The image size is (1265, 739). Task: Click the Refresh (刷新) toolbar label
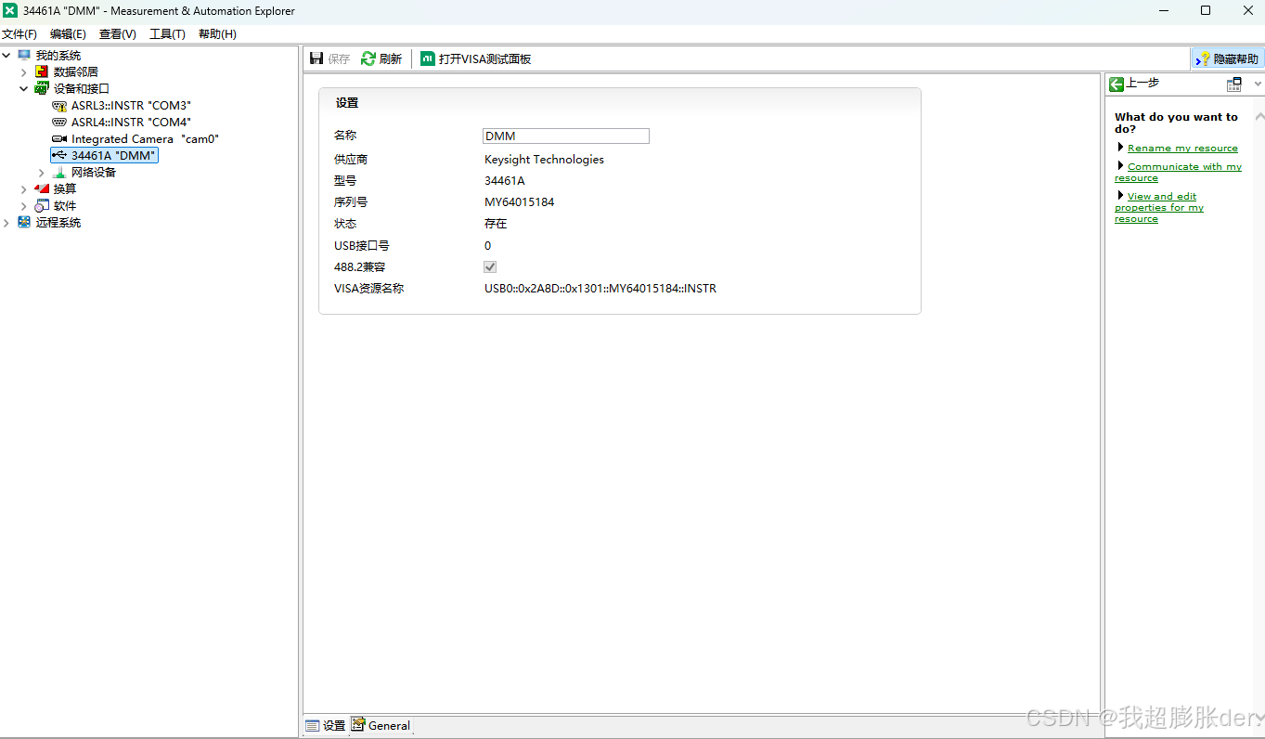tap(391, 59)
